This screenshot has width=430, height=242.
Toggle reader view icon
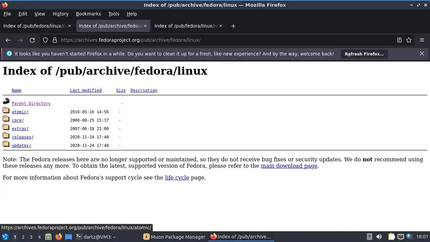399,40
